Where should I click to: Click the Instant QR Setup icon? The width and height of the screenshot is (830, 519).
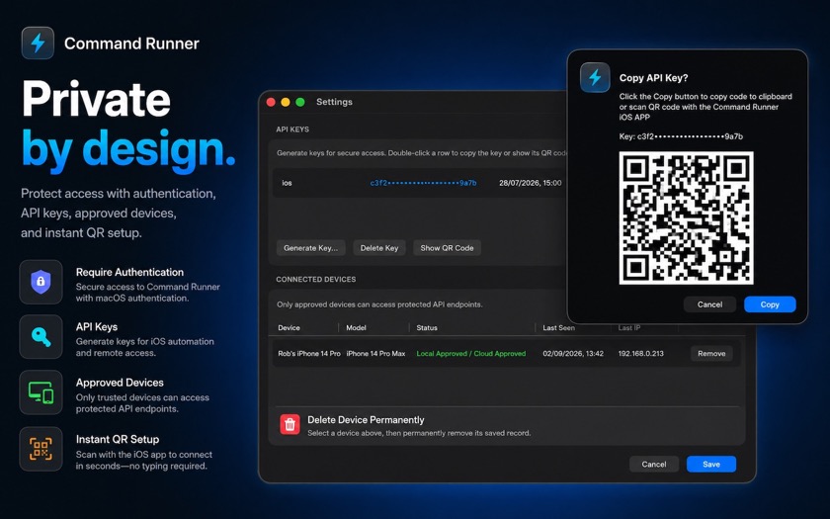tap(41, 449)
